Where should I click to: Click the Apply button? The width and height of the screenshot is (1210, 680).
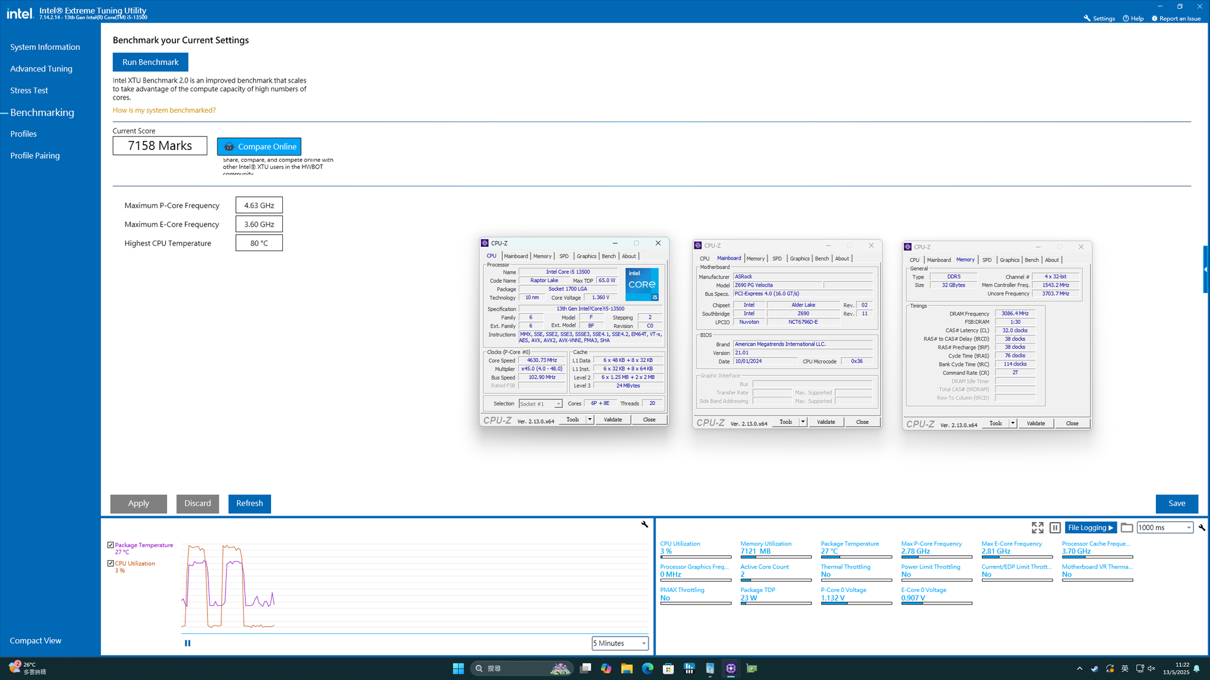tap(139, 503)
